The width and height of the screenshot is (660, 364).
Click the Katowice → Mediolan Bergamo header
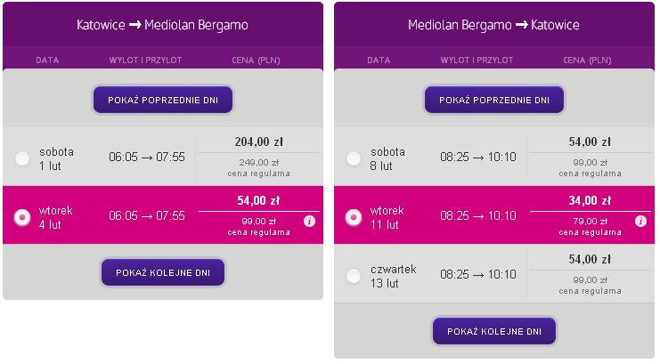pyautogui.click(x=162, y=25)
